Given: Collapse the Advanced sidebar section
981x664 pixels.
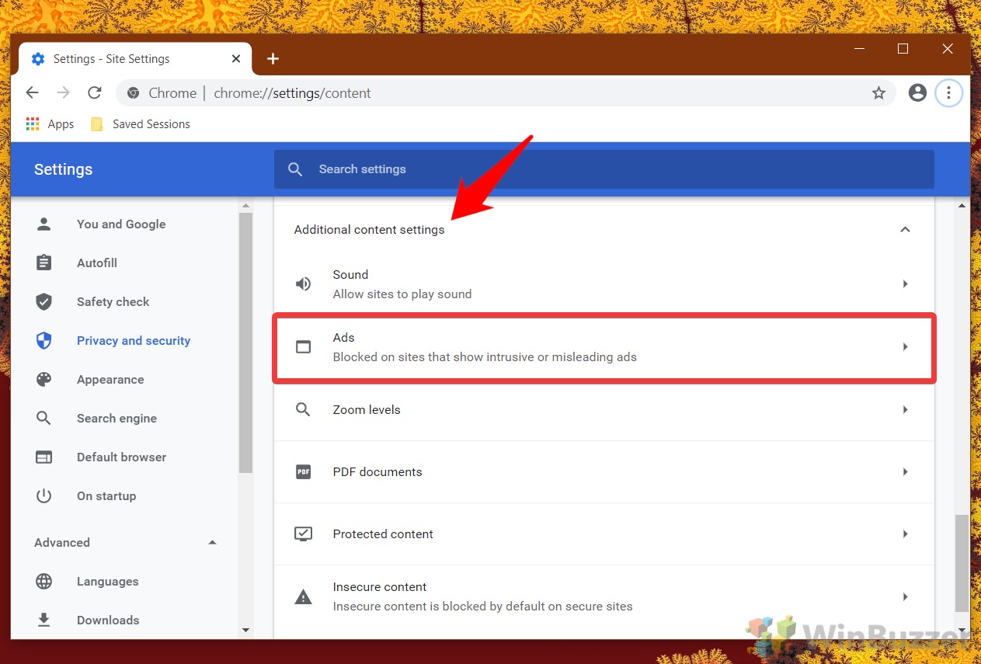Looking at the screenshot, I should tap(212, 542).
